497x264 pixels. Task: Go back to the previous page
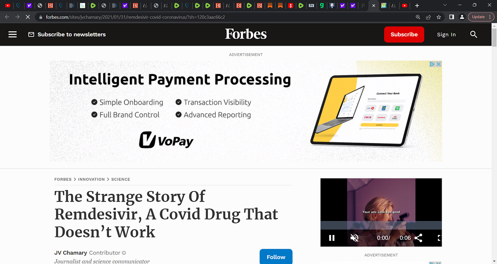pos(7,17)
